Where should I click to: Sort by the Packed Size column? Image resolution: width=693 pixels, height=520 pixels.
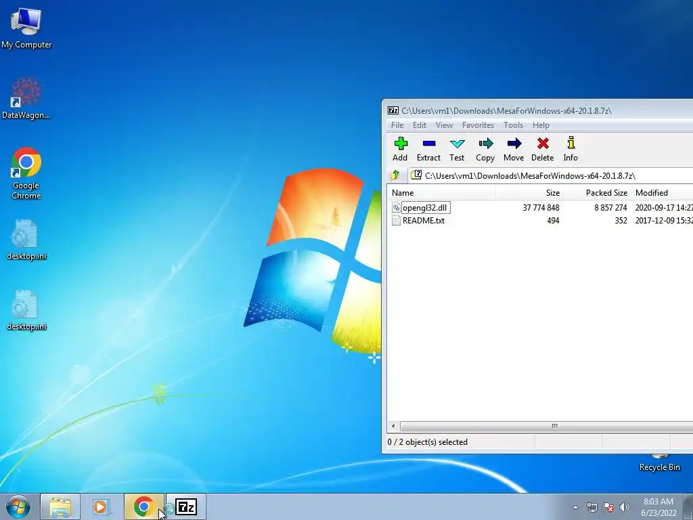pyautogui.click(x=597, y=193)
